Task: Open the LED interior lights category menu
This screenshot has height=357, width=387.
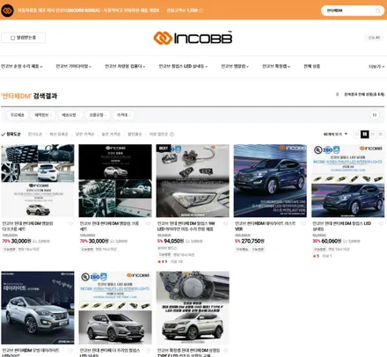Action: point(183,66)
